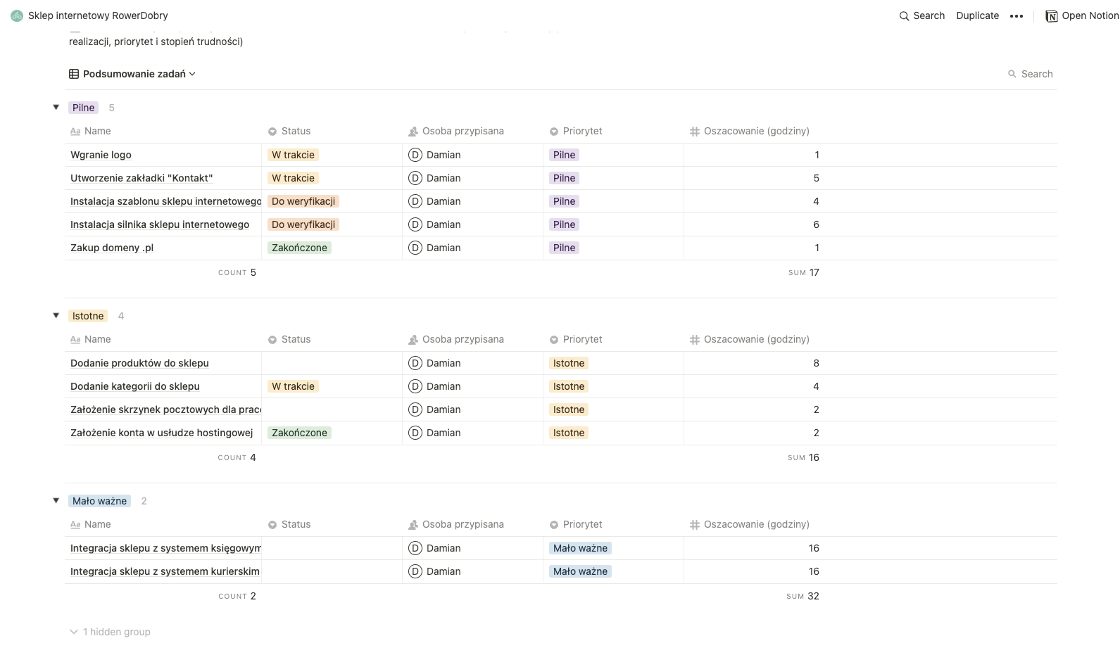Open the three-dots more options menu
Viewport: 1120px width, 648px height.
point(1016,15)
